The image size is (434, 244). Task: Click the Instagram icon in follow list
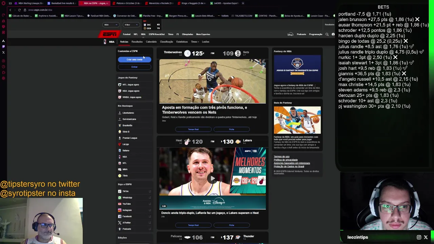click(120, 210)
